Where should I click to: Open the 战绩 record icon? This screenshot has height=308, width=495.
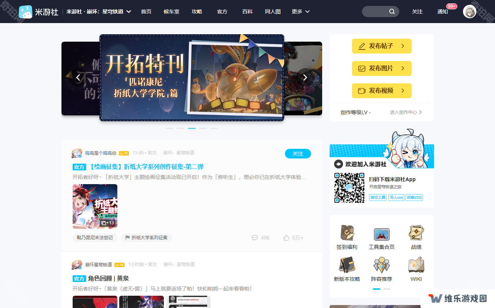point(416,233)
